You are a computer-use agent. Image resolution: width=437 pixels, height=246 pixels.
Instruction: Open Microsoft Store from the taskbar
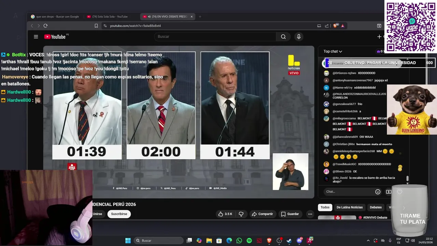coord(219,241)
